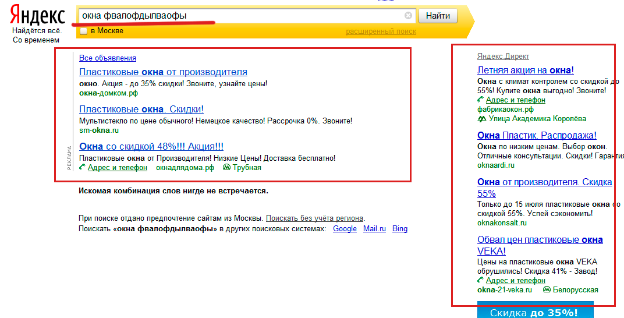The width and height of the screenshot is (624, 318).
Task: Search the query in Bing
Action: point(400,229)
